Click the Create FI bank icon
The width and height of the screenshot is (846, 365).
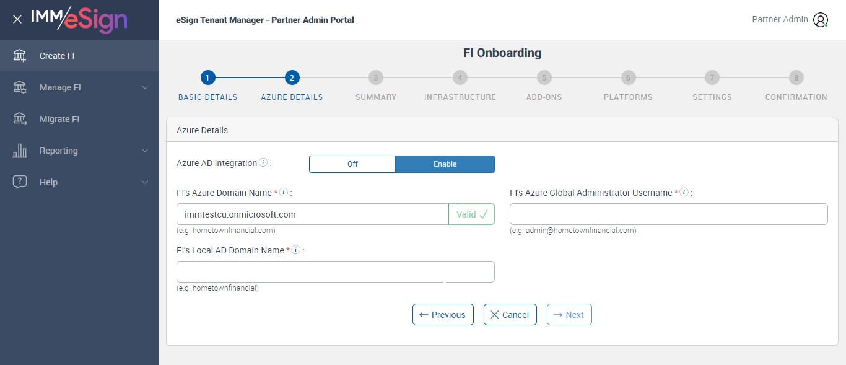(20, 56)
